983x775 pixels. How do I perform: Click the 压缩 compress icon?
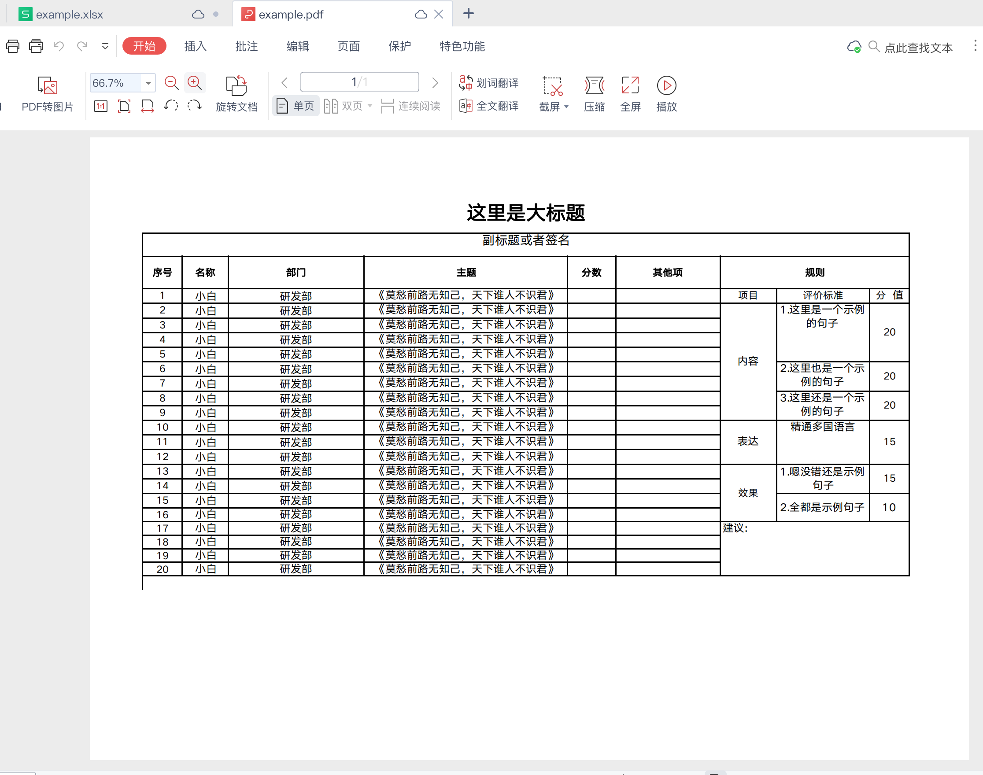tap(594, 86)
